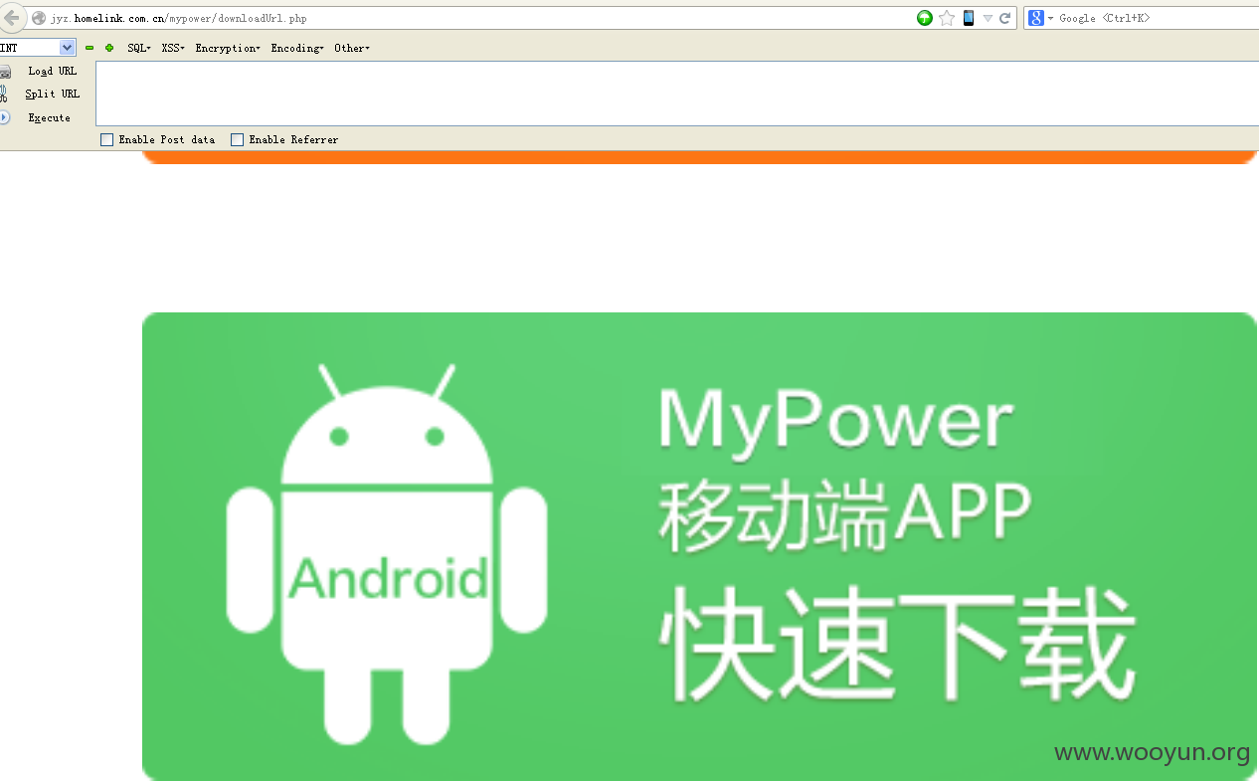
Task: Click the Load URL button
Action: click(x=52, y=71)
